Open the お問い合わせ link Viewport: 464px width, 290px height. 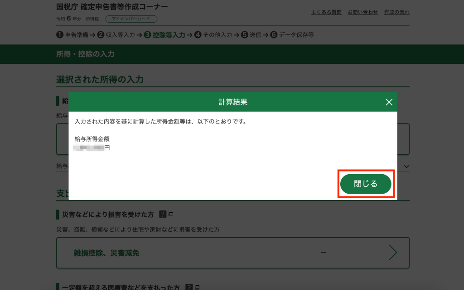362,12
